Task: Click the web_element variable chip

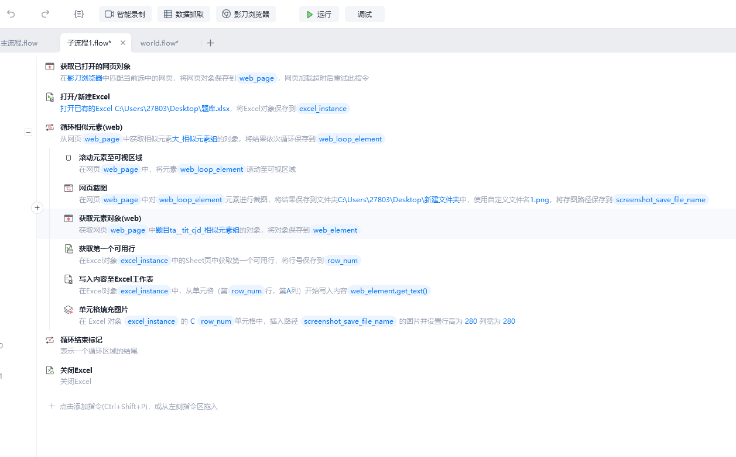Action: tap(335, 230)
